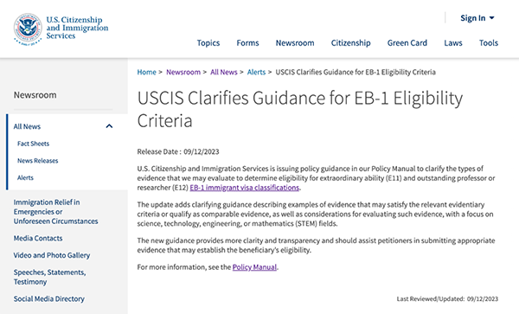This screenshot has width=519, height=314.
Task: Collapse the All News sidebar section
Action: tap(109, 126)
